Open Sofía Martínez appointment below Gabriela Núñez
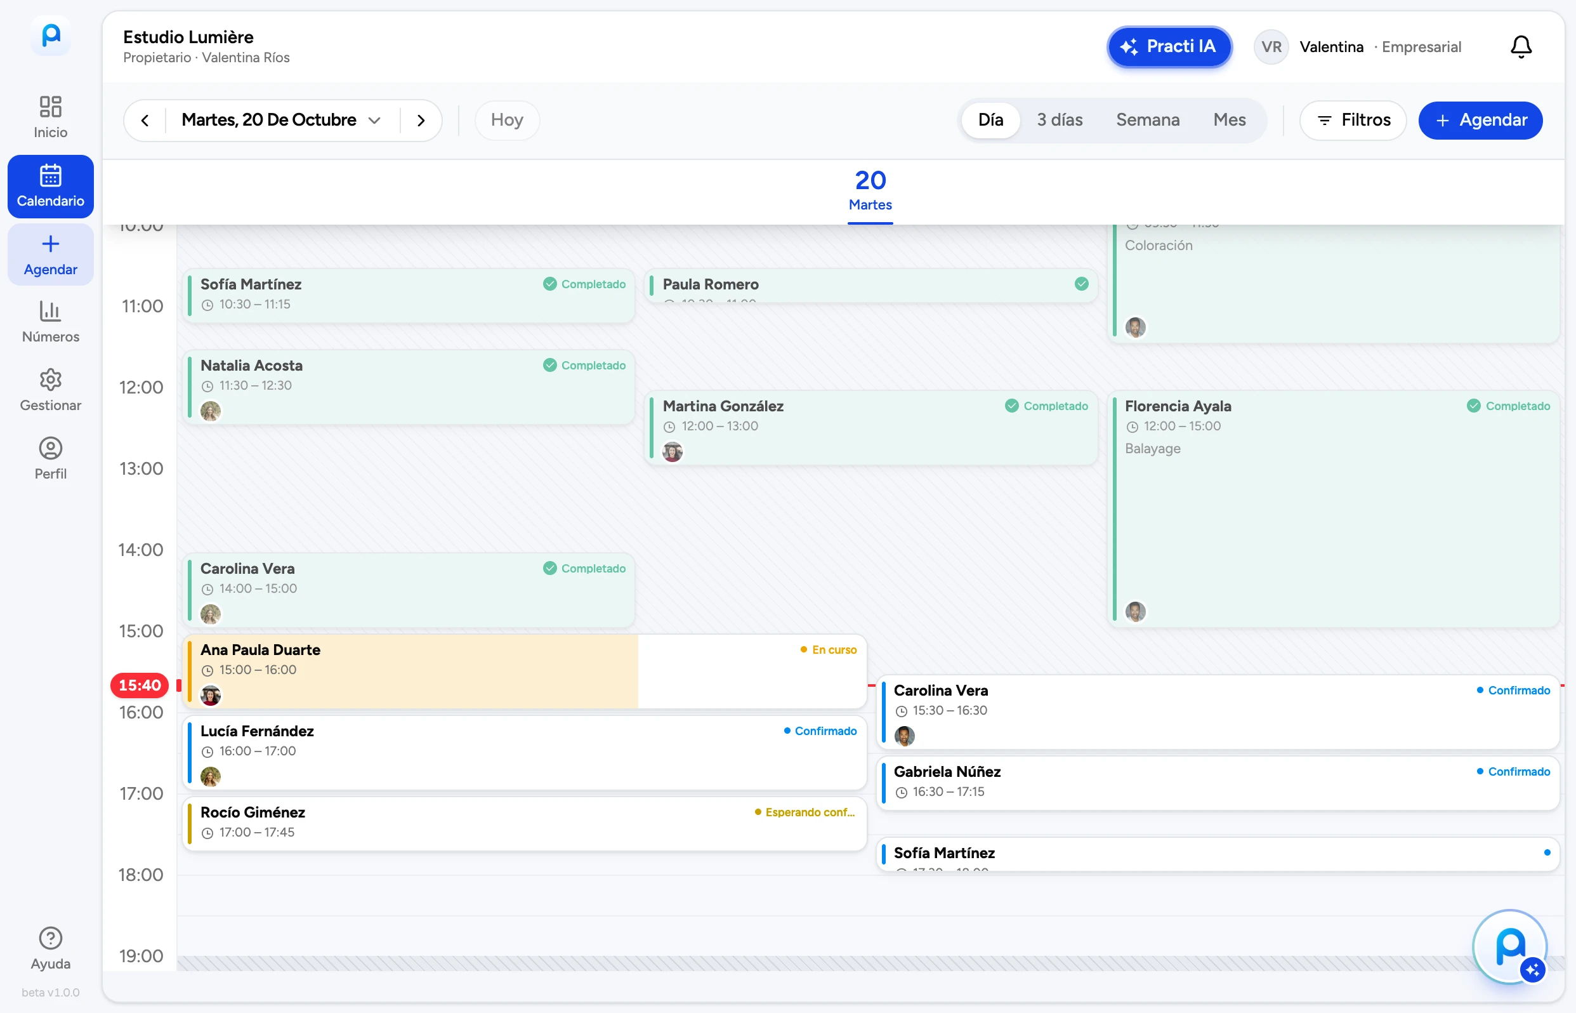The height and width of the screenshot is (1013, 1576). pos(1218,854)
